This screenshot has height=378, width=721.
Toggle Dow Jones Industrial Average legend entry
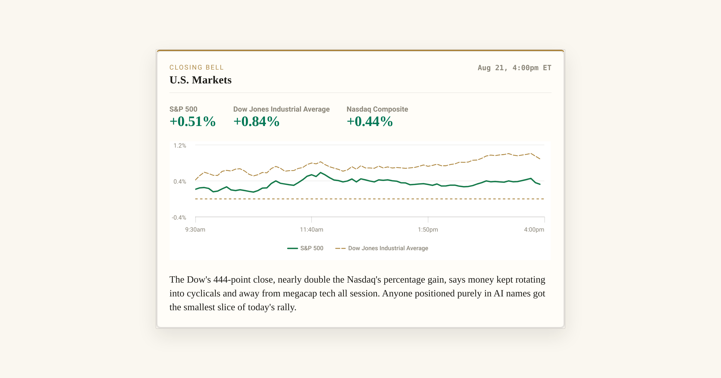pos(382,248)
